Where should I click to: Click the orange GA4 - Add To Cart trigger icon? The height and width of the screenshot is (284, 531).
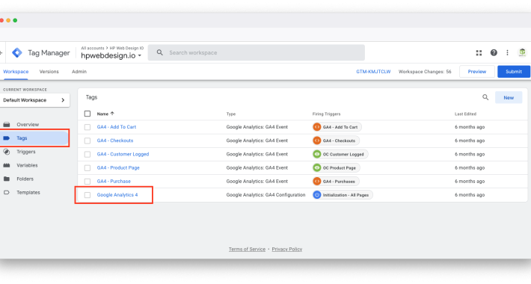[x=317, y=127]
